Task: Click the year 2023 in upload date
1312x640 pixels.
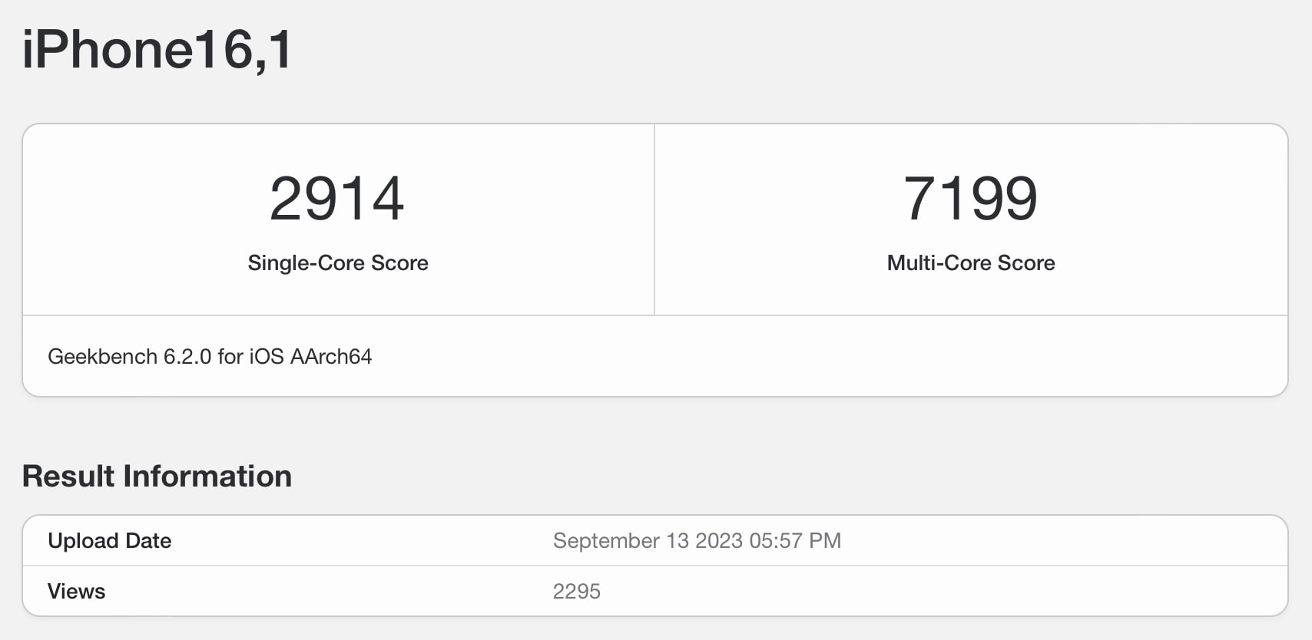Action: pos(719,541)
